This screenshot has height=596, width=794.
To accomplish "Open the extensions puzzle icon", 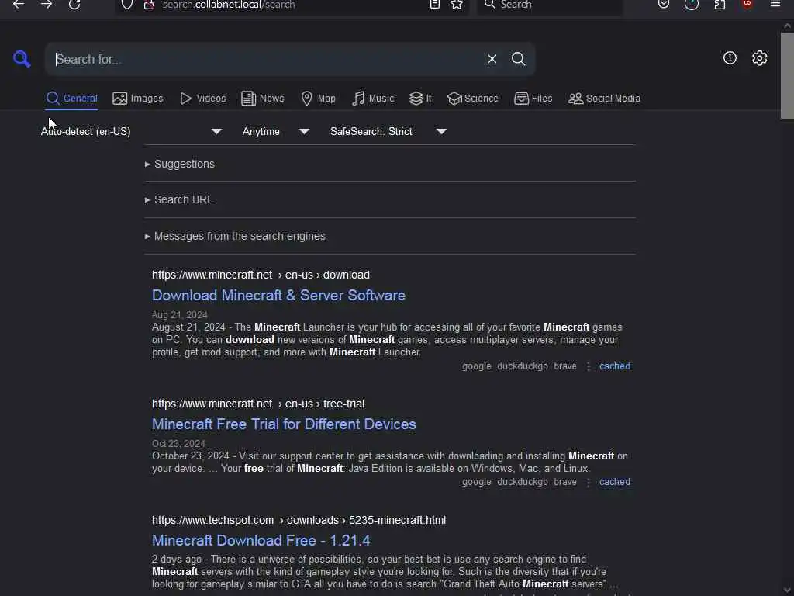I will click(x=720, y=5).
